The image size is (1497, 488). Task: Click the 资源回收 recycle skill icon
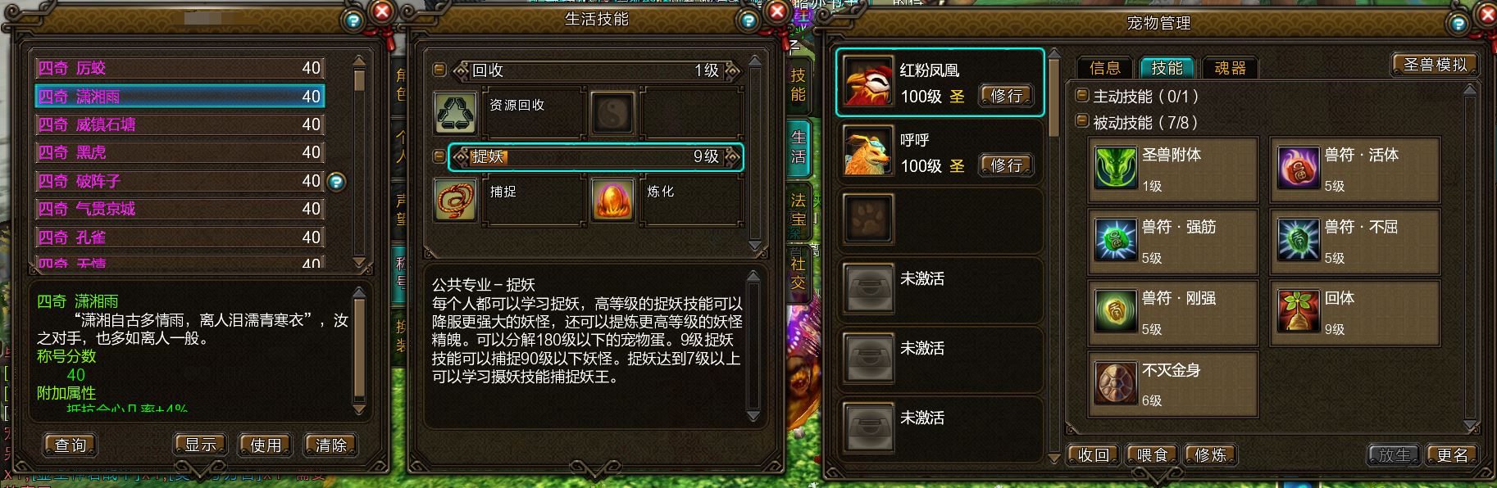pyautogui.click(x=456, y=113)
